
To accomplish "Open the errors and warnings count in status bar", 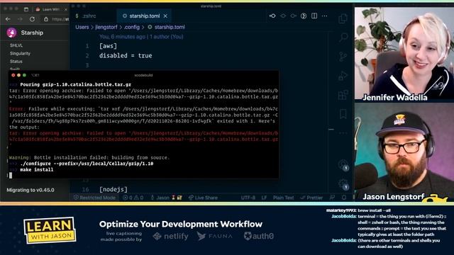I will click(133, 198).
